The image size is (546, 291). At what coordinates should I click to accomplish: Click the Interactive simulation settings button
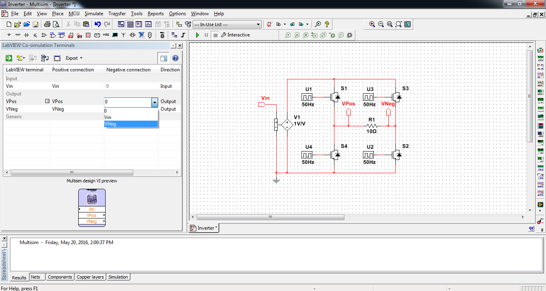pos(235,35)
